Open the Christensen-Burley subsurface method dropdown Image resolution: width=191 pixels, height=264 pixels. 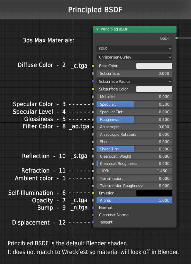(134, 57)
